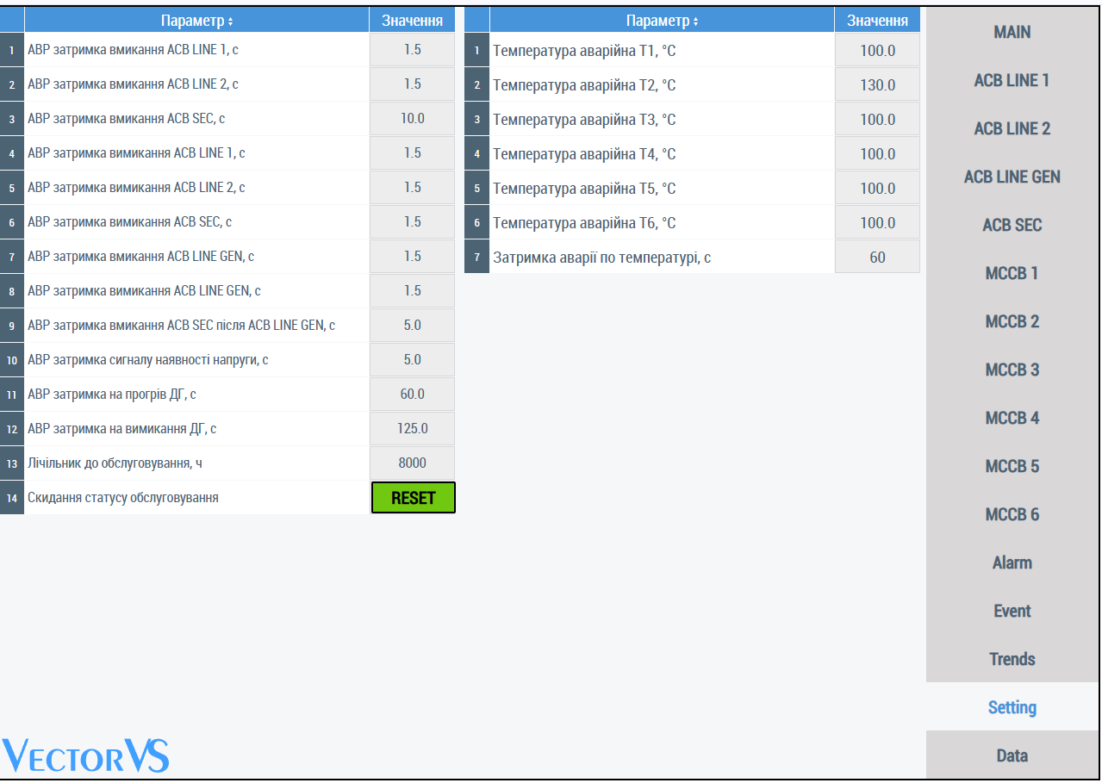Go to ACB LINE GEN page
1102x783 pixels.
[1012, 177]
